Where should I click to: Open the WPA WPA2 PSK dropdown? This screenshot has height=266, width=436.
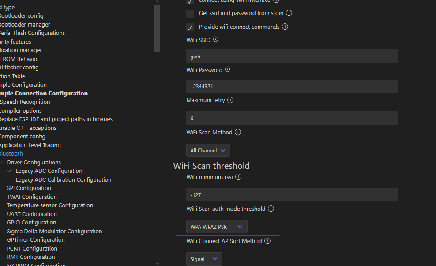[x=216, y=227]
